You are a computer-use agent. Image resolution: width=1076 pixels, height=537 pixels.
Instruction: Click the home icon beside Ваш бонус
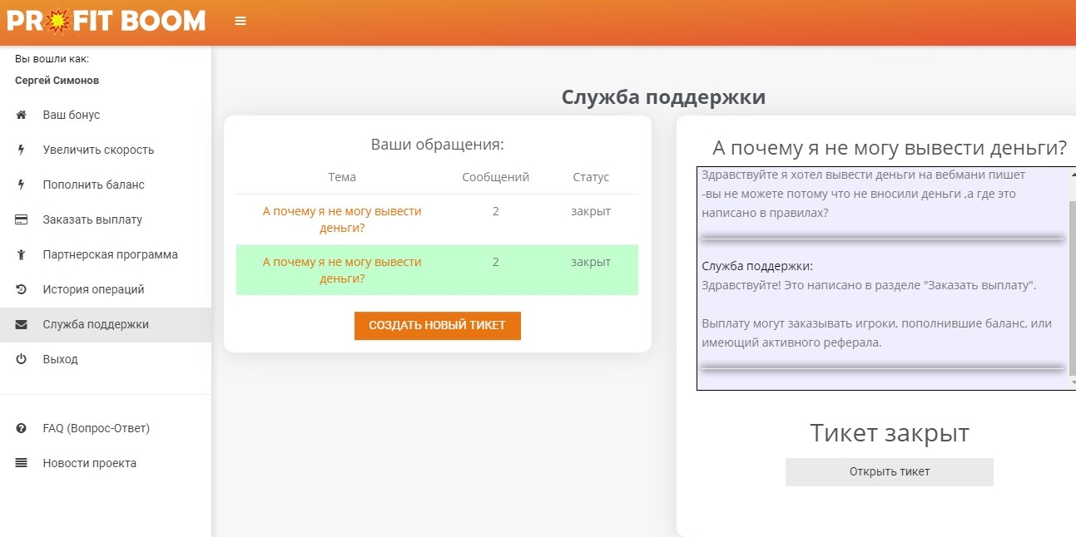click(22, 116)
